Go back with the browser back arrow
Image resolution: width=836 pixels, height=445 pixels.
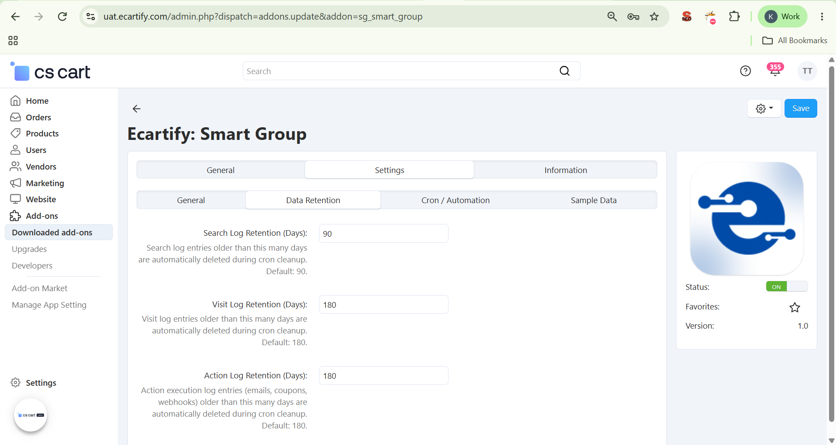(15, 17)
